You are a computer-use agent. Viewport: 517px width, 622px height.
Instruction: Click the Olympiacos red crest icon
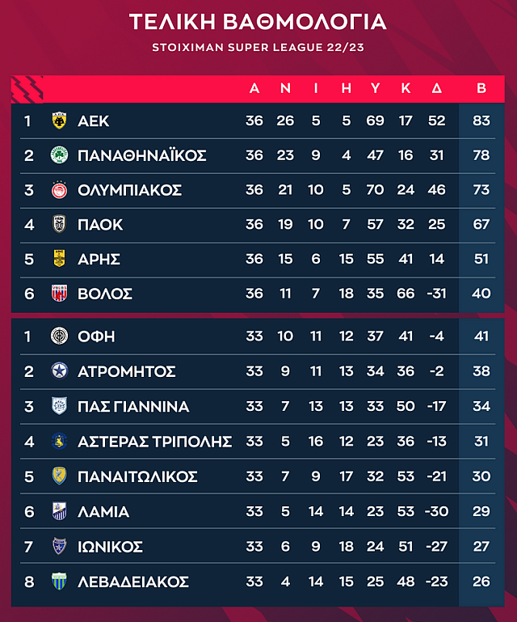coord(59,190)
